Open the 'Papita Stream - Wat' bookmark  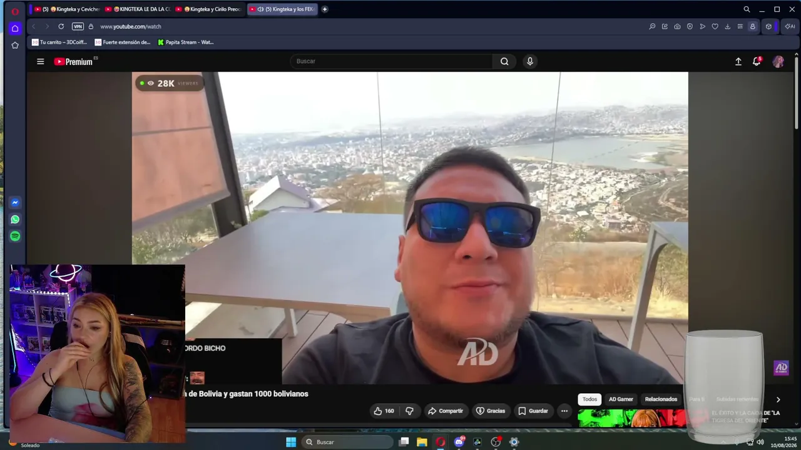pyautogui.click(x=186, y=42)
